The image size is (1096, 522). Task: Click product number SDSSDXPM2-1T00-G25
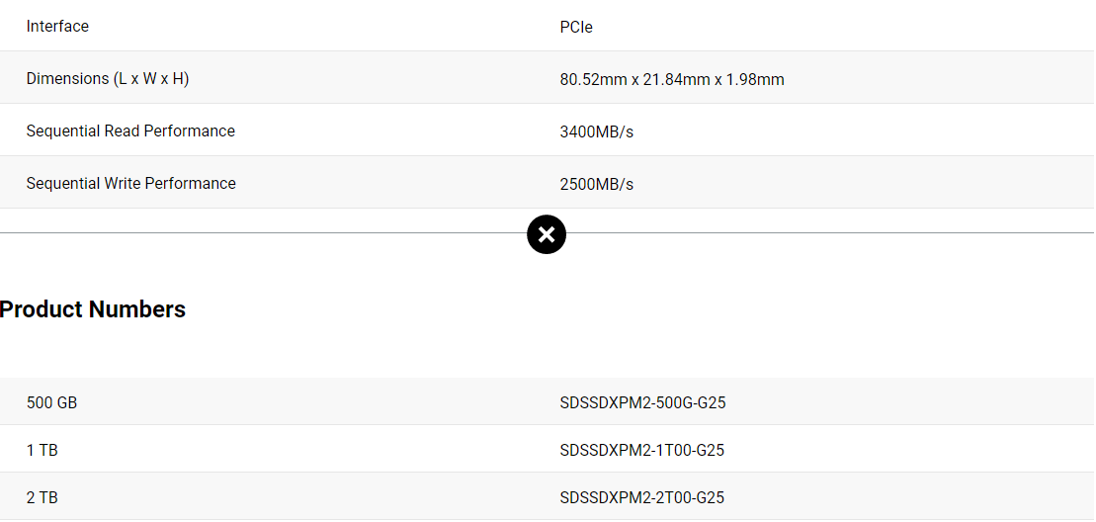pyautogui.click(x=642, y=451)
